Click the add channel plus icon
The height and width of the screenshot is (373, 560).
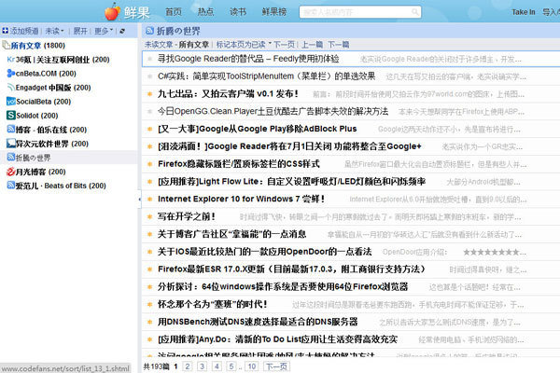[x=5, y=31]
